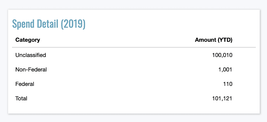Click the (2019) year in the title

coord(73,24)
